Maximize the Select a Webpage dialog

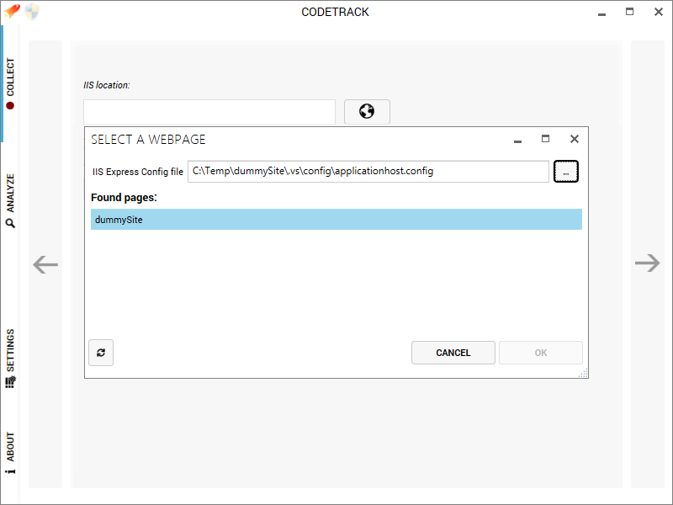545,139
